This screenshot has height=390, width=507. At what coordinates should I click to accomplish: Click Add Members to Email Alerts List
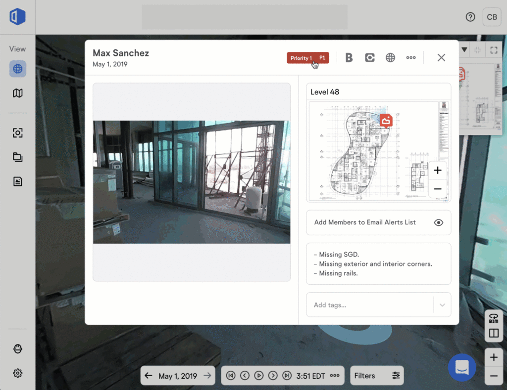pos(365,222)
